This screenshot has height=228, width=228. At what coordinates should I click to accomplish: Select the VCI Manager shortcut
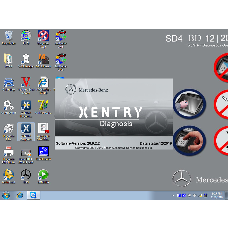tap(26, 60)
